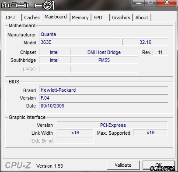Go to the About tab
The image size is (178, 172).
(x=142, y=18)
